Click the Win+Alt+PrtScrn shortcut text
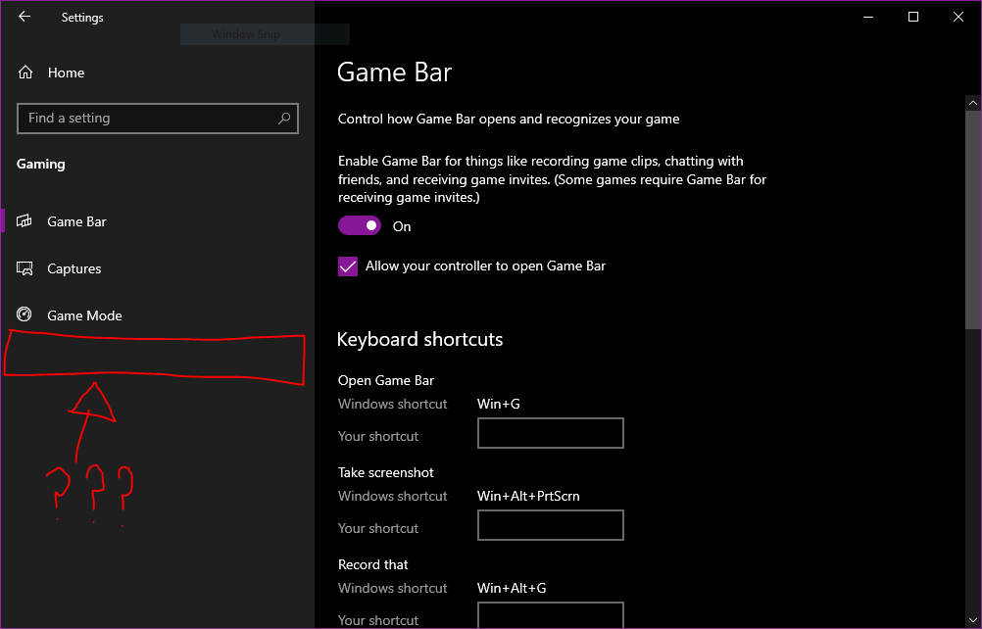Viewport: 982px width, 629px height. (528, 496)
